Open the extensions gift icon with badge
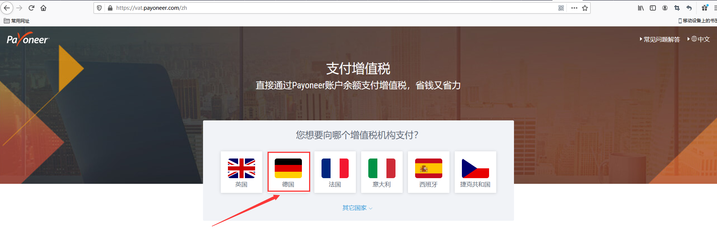The image size is (717, 234). pyautogui.click(x=705, y=8)
